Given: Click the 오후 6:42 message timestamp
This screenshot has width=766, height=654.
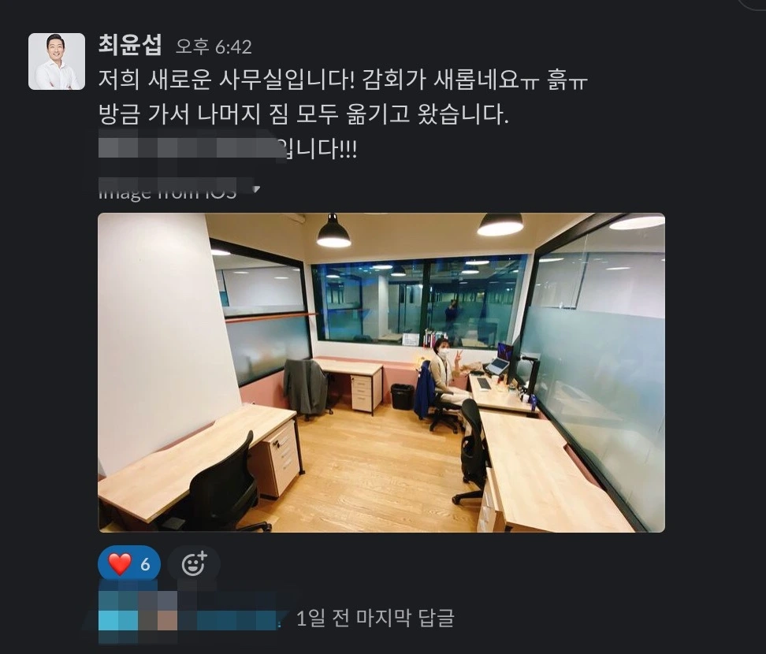Looking at the screenshot, I should point(214,47).
